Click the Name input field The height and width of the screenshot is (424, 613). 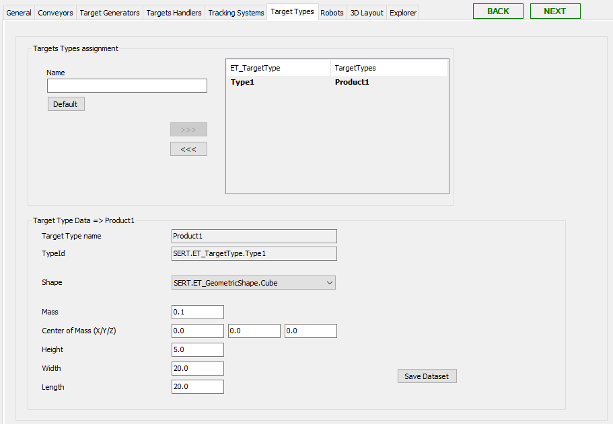tap(127, 85)
